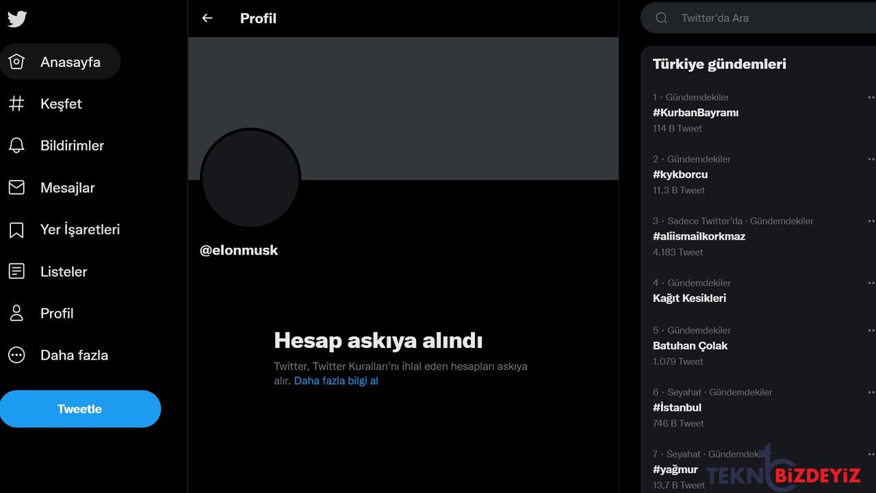
Task: Click the Türkiye gündemleri heading
Action: (x=719, y=64)
